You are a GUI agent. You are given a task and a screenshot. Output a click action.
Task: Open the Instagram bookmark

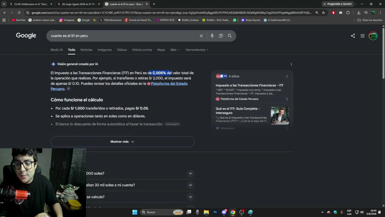click(x=67, y=20)
